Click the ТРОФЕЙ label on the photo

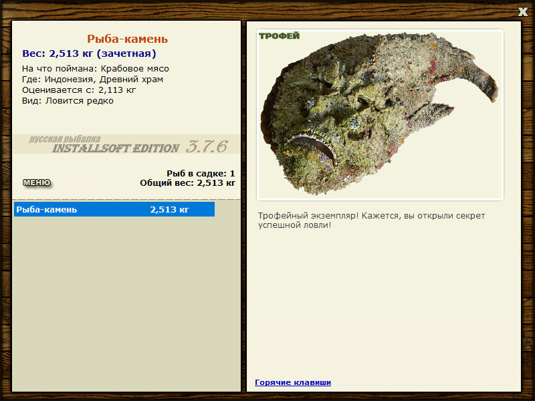point(279,36)
